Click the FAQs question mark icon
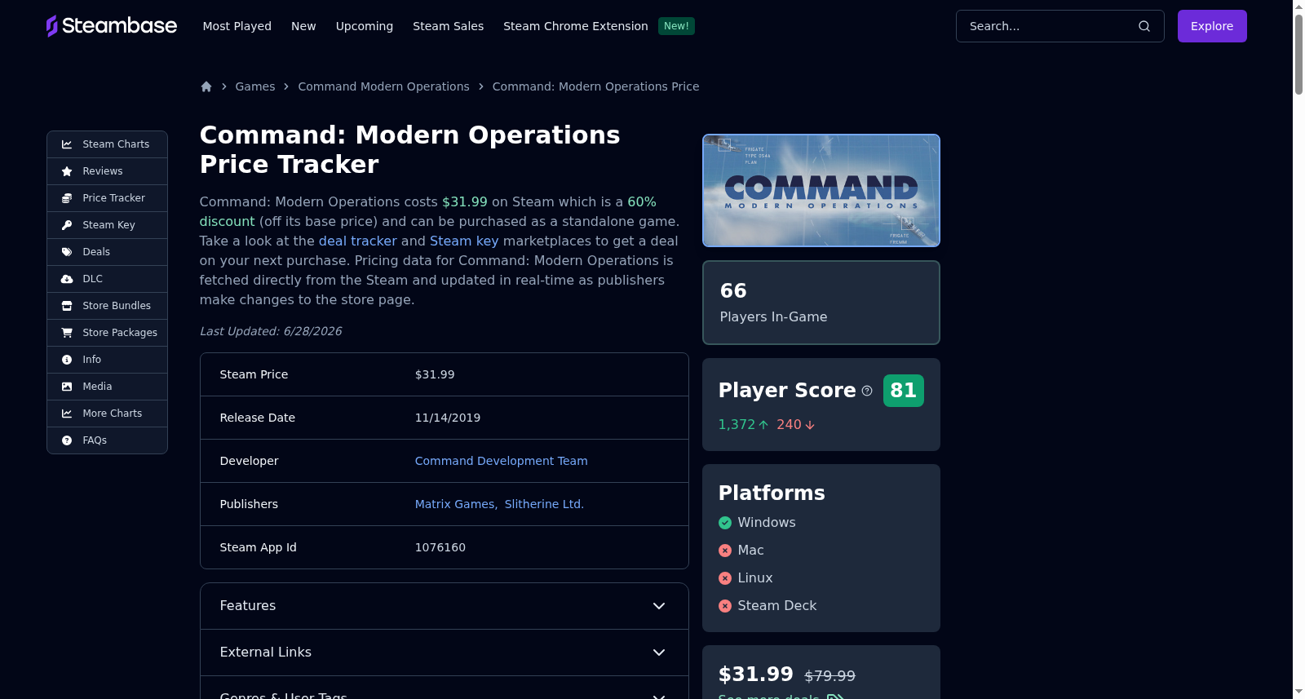The height and width of the screenshot is (699, 1305). point(67,440)
